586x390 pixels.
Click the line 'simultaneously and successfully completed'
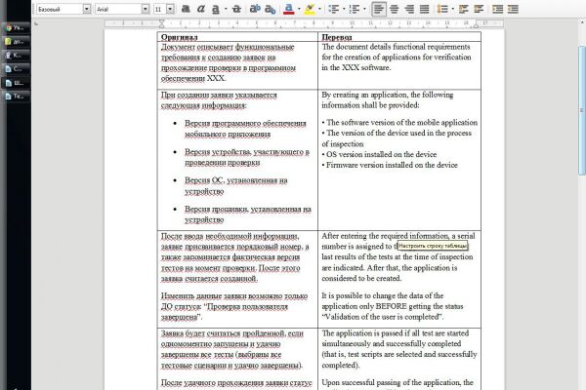coord(392,344)
